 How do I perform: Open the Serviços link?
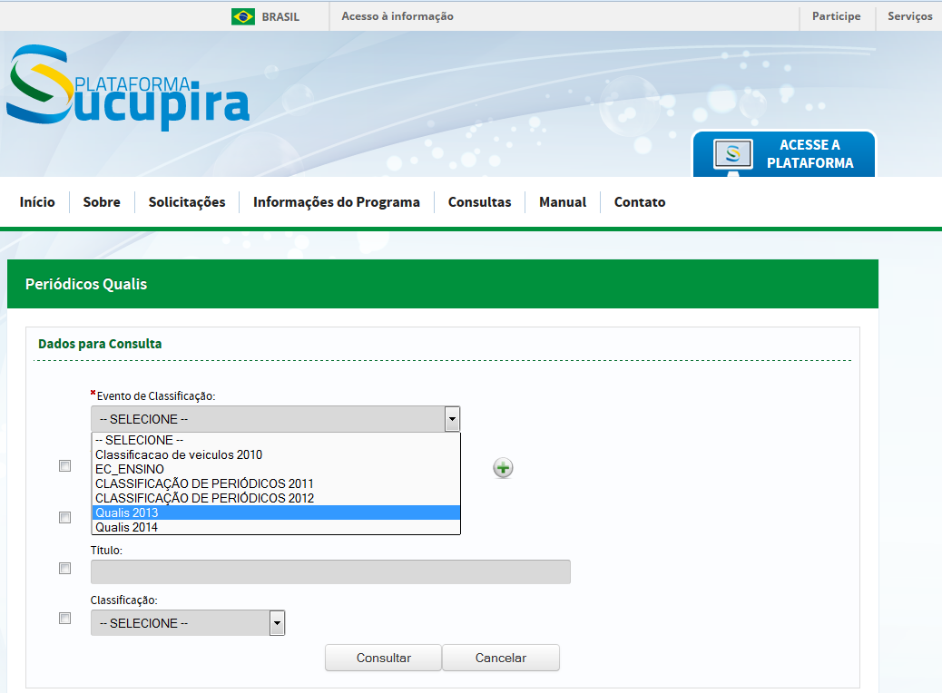(x=910, y=16)
